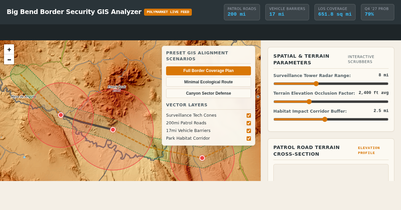
Task: Click the Emory Peak map label
Action: point(117,88)
